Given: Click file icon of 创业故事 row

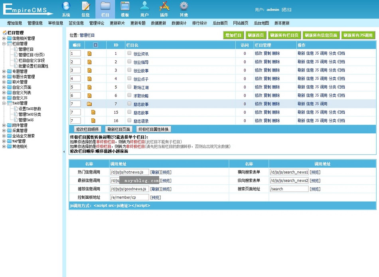Looking at the screenshot, I should (89, 70).
